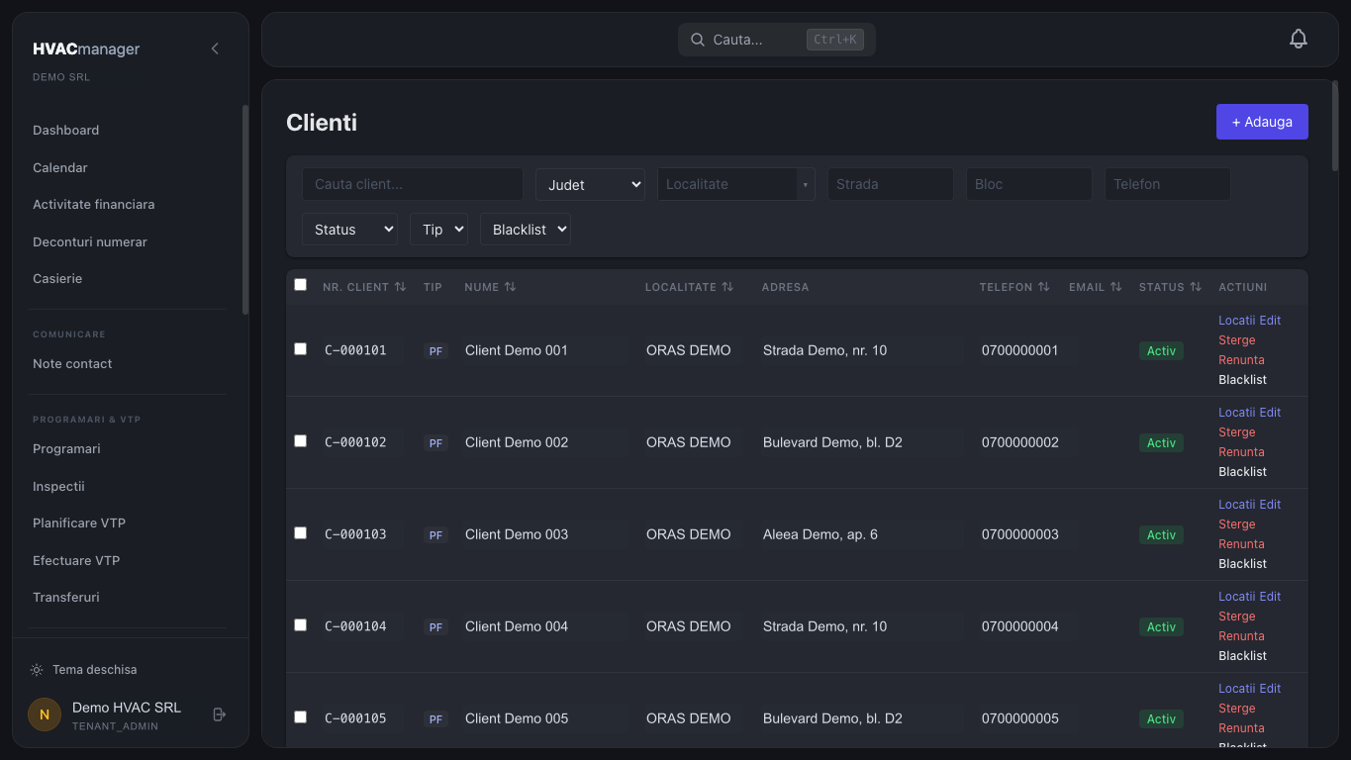Expand the Localitate combo box arrow

806,184
